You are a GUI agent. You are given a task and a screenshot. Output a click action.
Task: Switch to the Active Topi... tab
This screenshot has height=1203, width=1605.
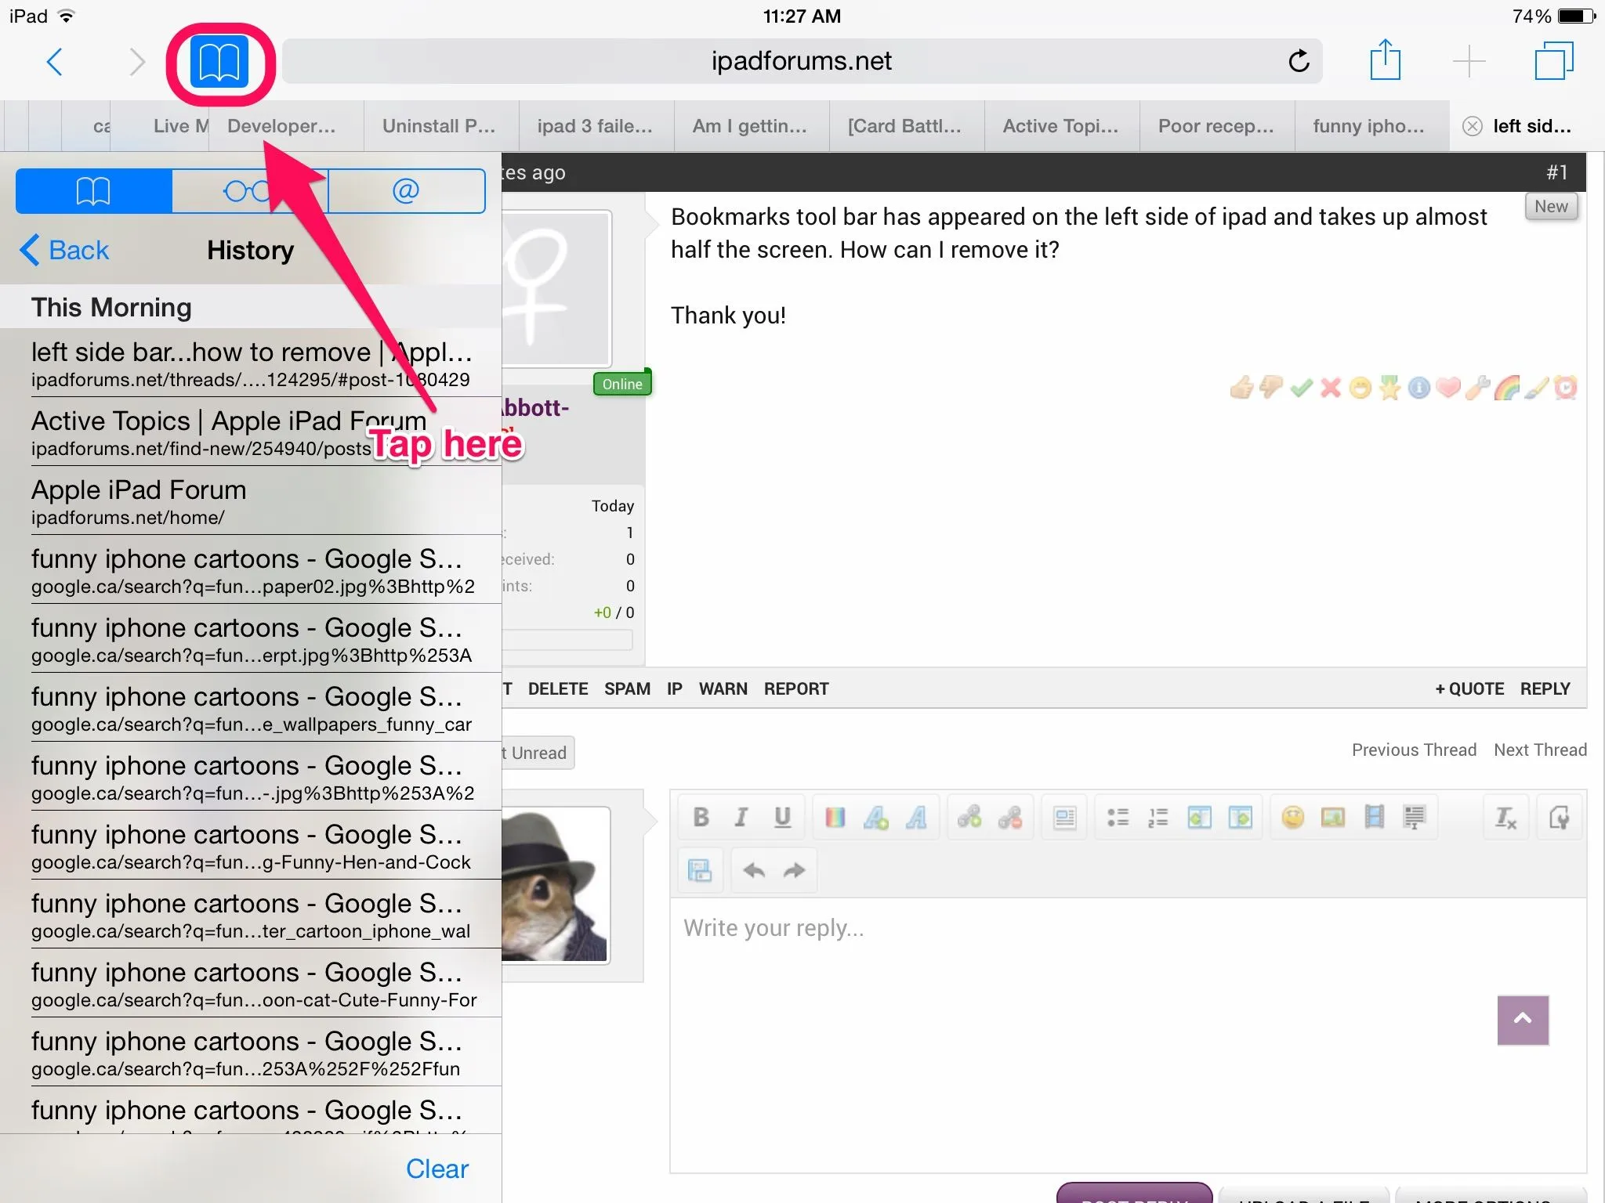(x=1060, y=126)
